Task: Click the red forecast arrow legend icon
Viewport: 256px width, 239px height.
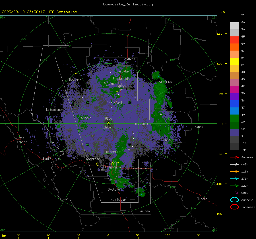Action: click(x=234, y=157)
